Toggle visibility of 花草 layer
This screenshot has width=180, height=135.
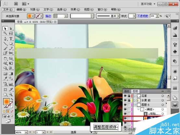[125, 96]
